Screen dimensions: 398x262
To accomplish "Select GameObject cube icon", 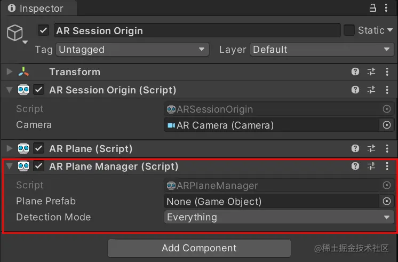I will [15, 33].
